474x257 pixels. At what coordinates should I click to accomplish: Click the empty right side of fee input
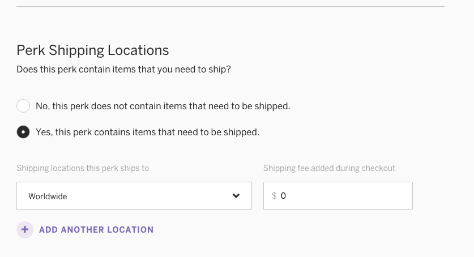point(363,196)
